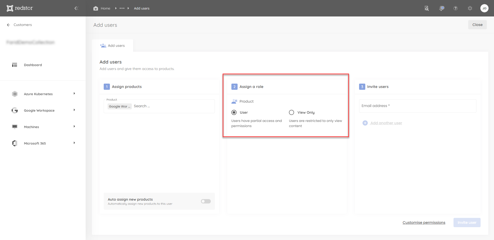Image resolution: width=494 pixels, height=240 pixels.
Task: Click the Product role icon
Action: pos(234,101)
